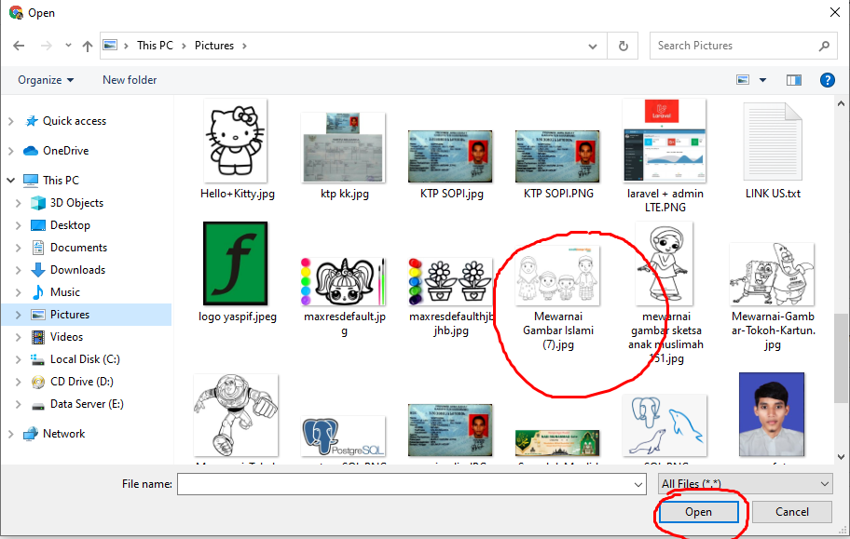Click the Open button
The width and height of the screenshot is (850, 539).
[x=698, y=512]
